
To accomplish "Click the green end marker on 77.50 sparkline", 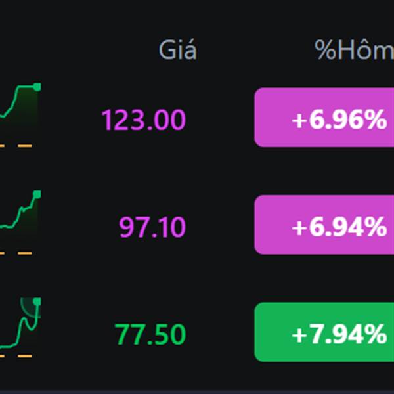I will (37, 301).
